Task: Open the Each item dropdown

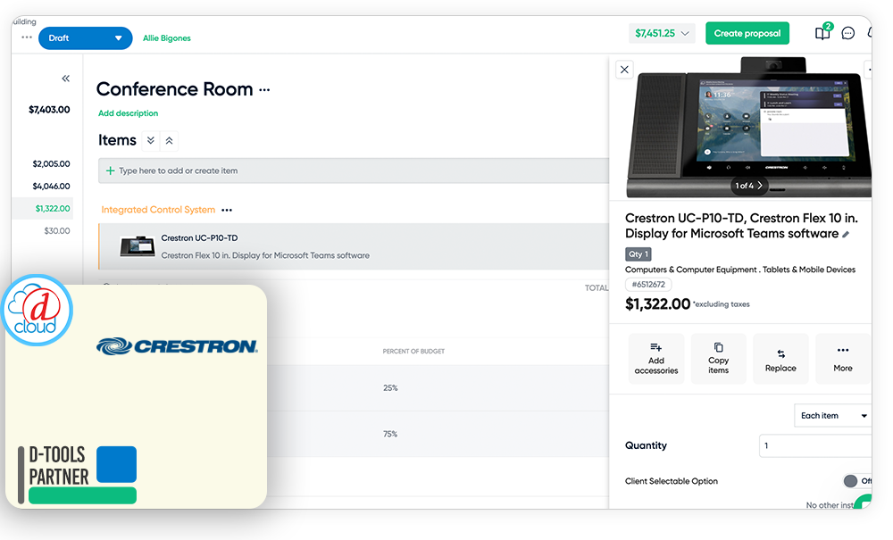Action: (x=832, y=416)
